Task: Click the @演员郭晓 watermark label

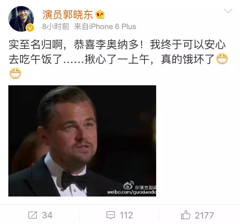Action: point(145,187)
